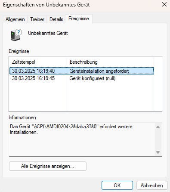Sort by the Beschreibung column header

[x=110, y=62]
